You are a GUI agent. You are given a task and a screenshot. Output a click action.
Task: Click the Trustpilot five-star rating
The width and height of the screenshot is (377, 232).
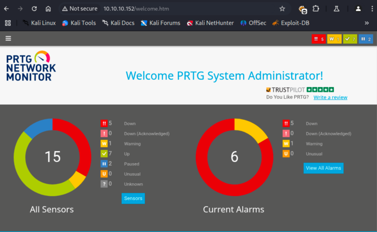[x=320, y=90]
